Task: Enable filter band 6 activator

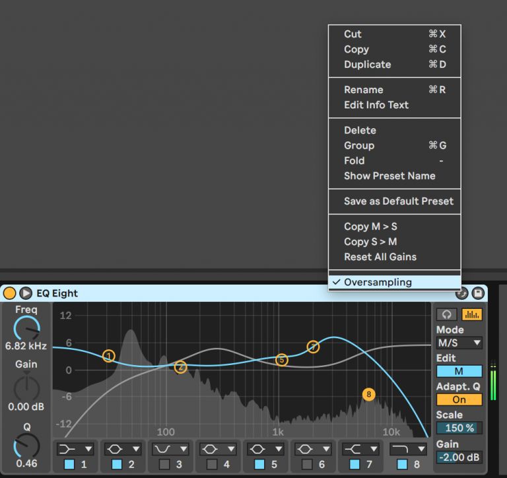Action: point(307,464)
